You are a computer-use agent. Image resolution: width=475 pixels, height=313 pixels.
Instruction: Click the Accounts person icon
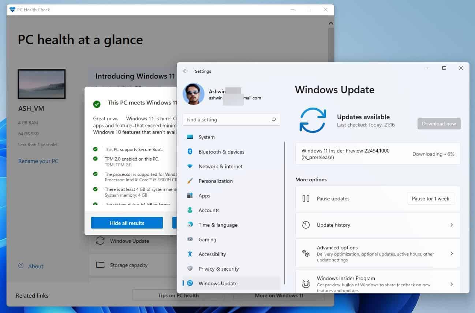pyautogui.click(x=190, y=210)
